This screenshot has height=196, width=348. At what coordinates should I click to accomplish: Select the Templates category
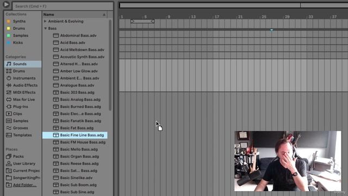(x=22, y=135)
